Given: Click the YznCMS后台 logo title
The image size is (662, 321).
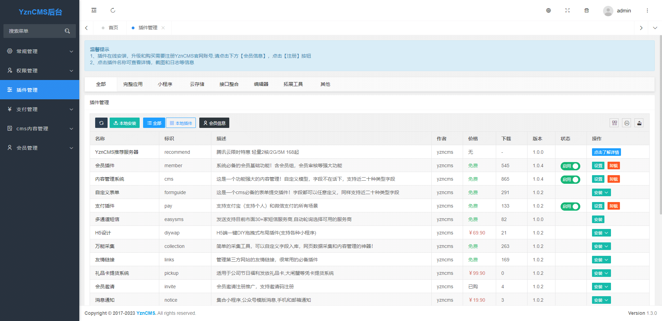Looking at the screenshot, I should 40,12.
